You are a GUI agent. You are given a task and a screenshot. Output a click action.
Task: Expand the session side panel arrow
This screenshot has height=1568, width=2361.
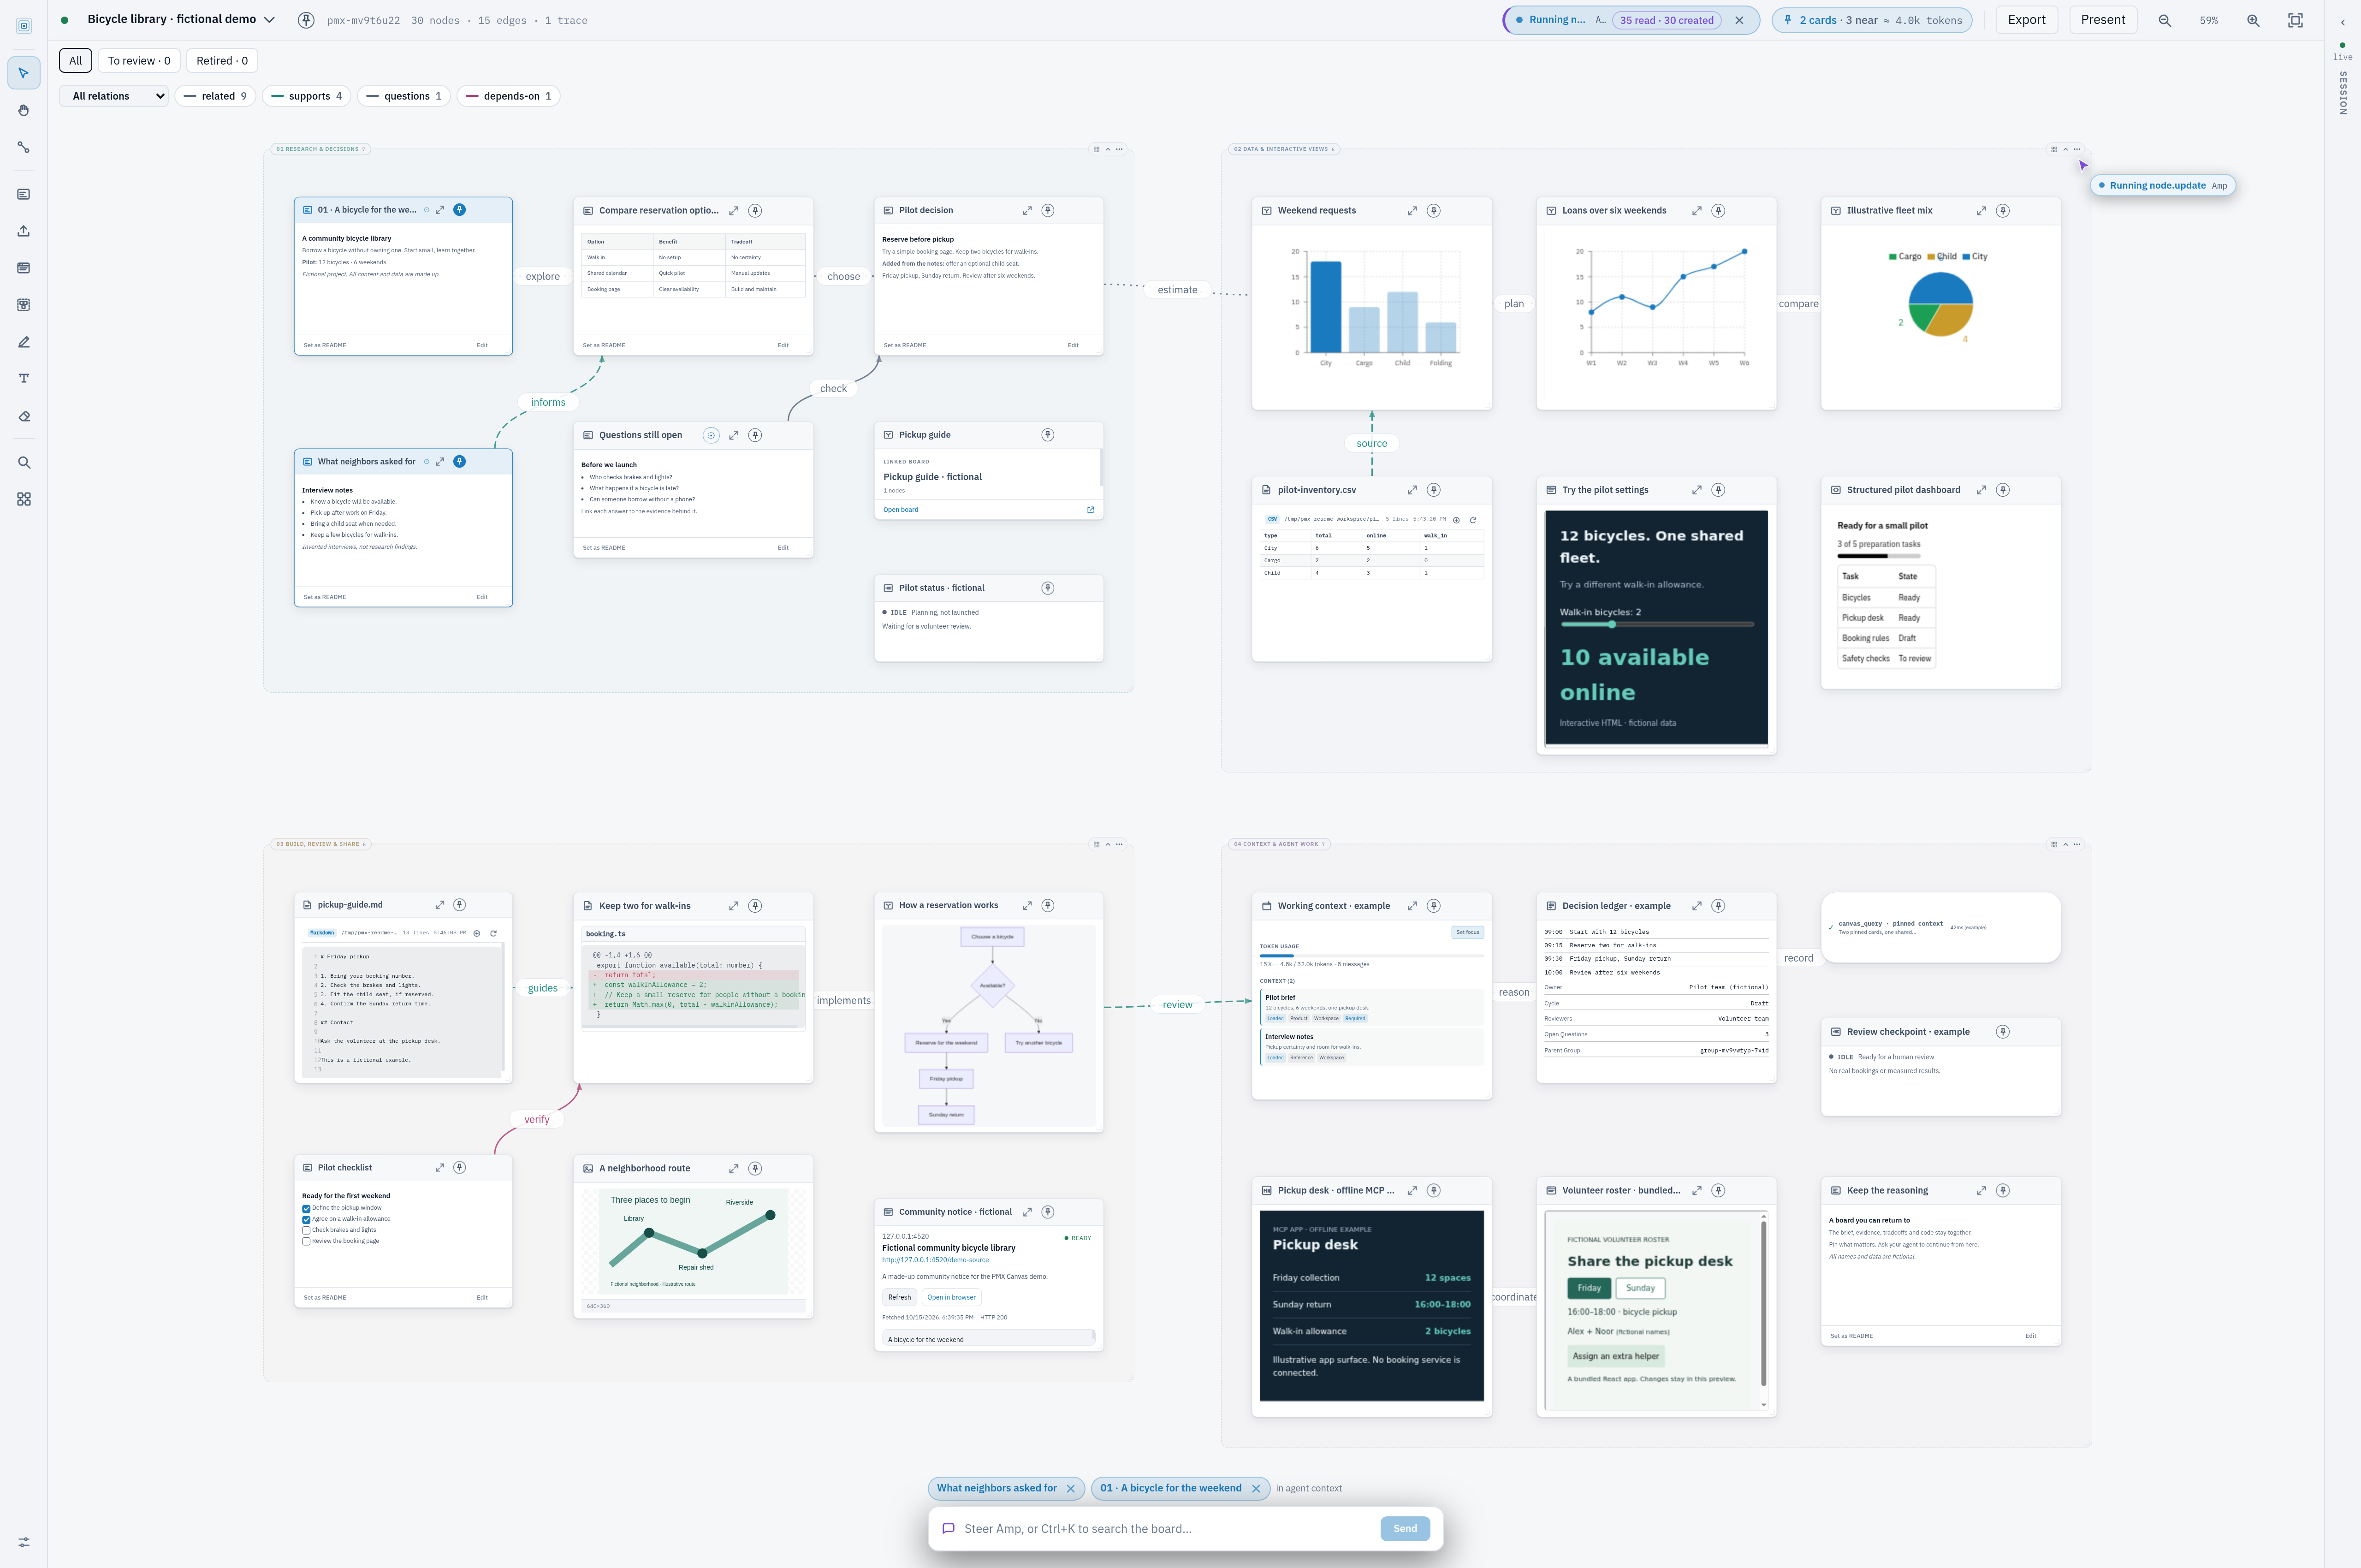2342,22
